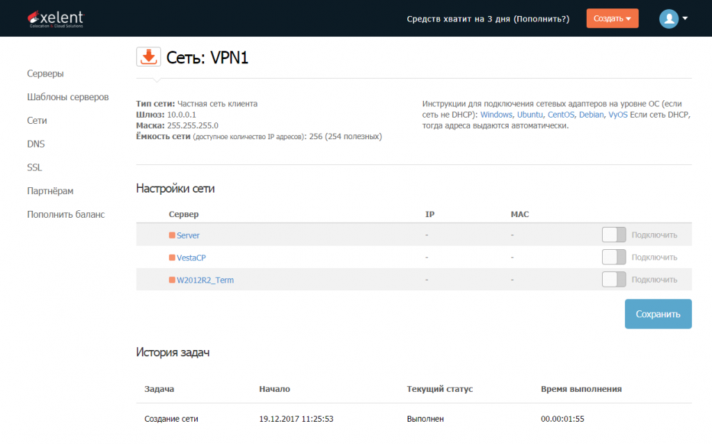Click the Начало column header
712x444 pixels.
275,389
